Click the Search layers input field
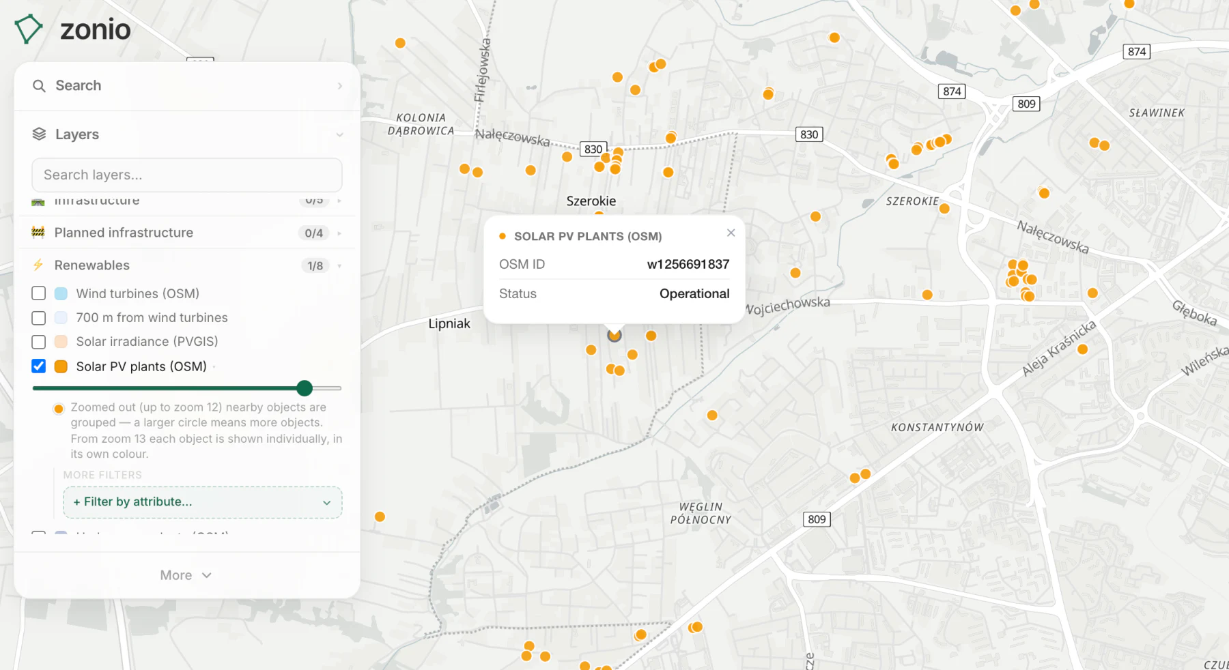1229x670 pixels. [187, 175]
